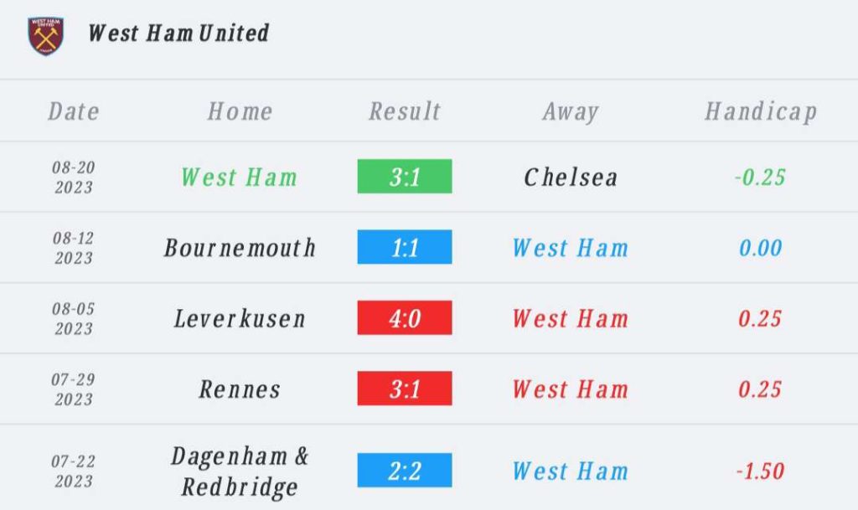
Task: Select Chelsea away team name
Action: (571, 177)
